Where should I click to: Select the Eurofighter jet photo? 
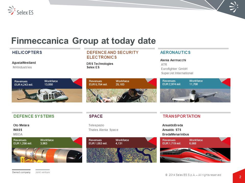tap(195, 96)
